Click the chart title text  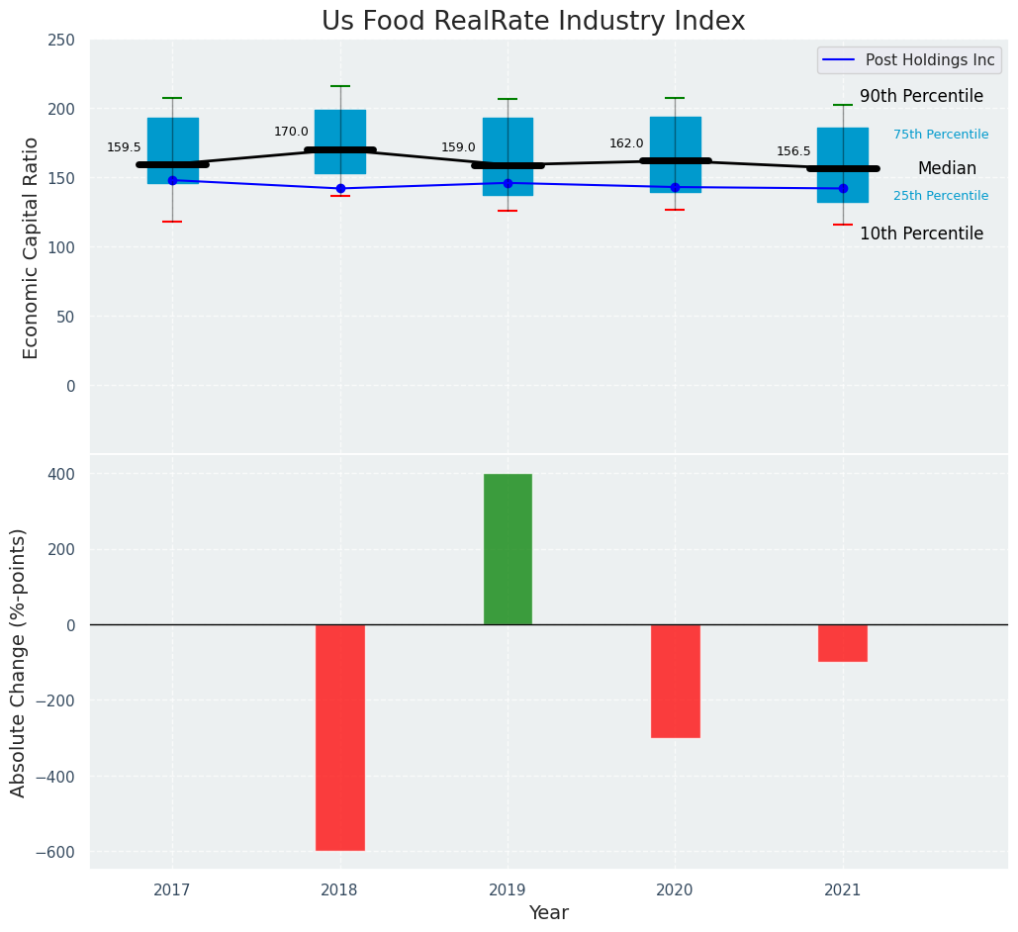(x=533, y=22)
